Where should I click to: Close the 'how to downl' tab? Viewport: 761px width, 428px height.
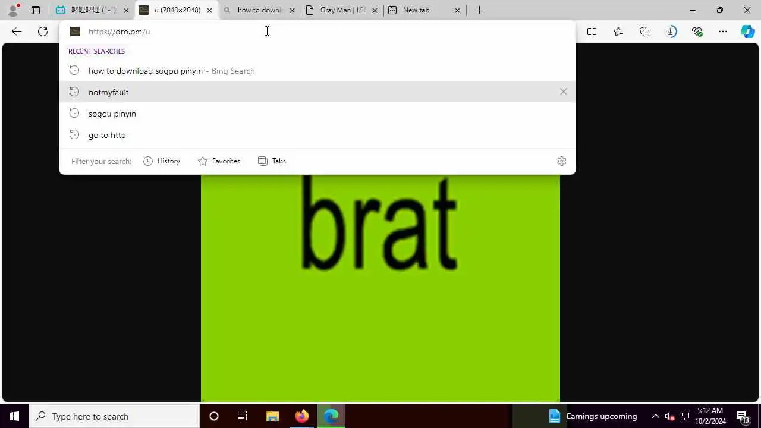tap(292, 10)
